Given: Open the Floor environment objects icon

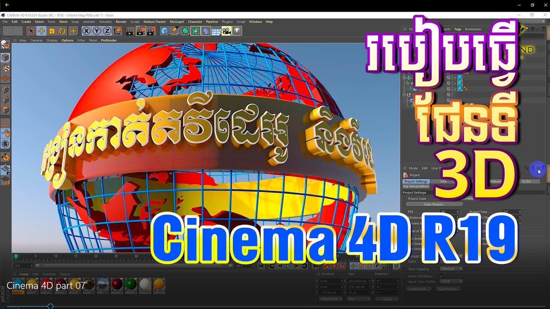Looking at the screenshot, I should (x=216, y=31).
